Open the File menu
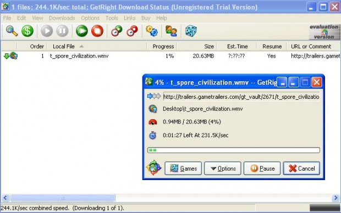Image resolution: width=341 pixels, height=213 pixels. pos(7,18)
